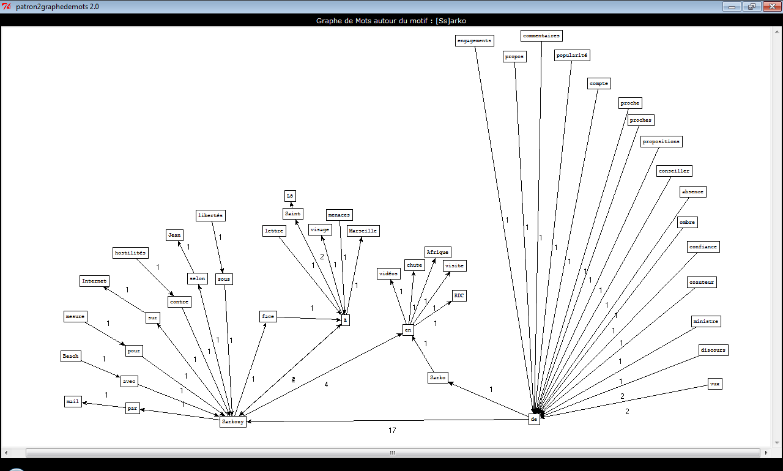This screenshot has width=783, height=471.
Task: Minimize the patron2graphedemots window
Action: pyautogui.click(x=732, y=6)
